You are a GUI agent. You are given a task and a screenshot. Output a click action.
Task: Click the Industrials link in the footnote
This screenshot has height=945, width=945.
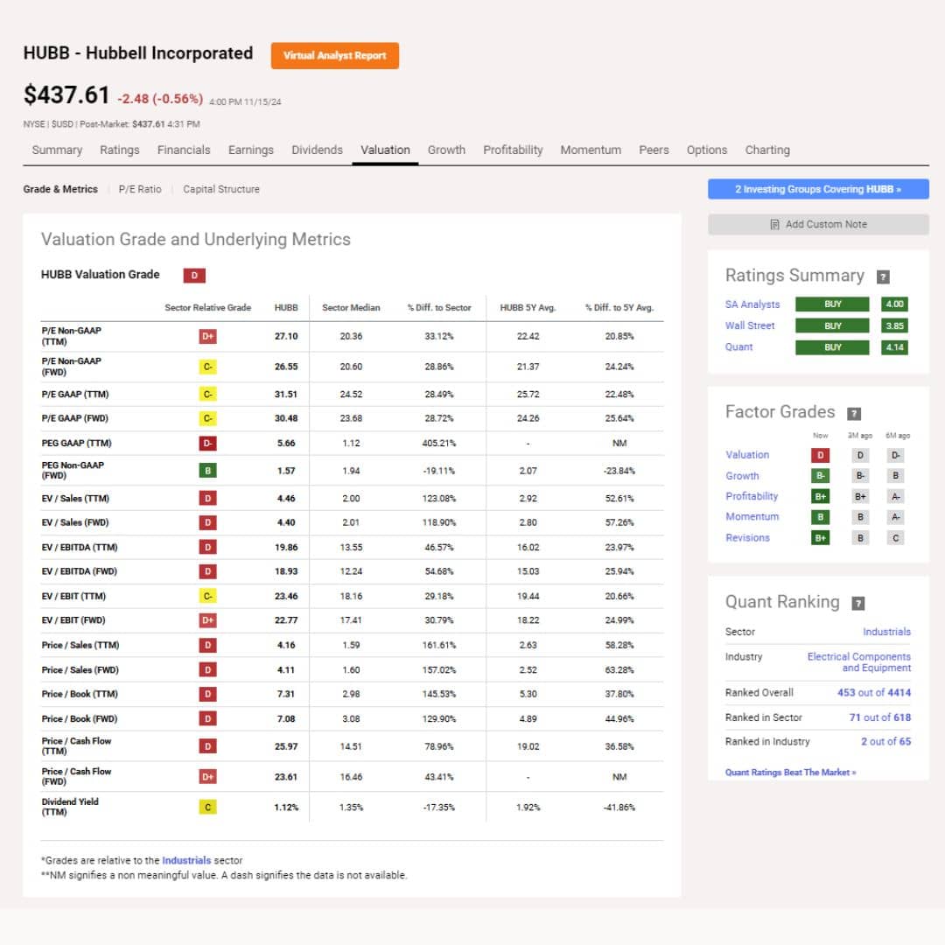coord(186,861)
